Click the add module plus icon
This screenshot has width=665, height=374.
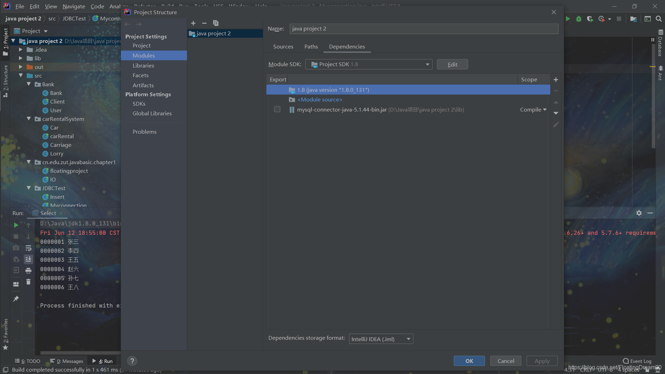coord(193,23)
